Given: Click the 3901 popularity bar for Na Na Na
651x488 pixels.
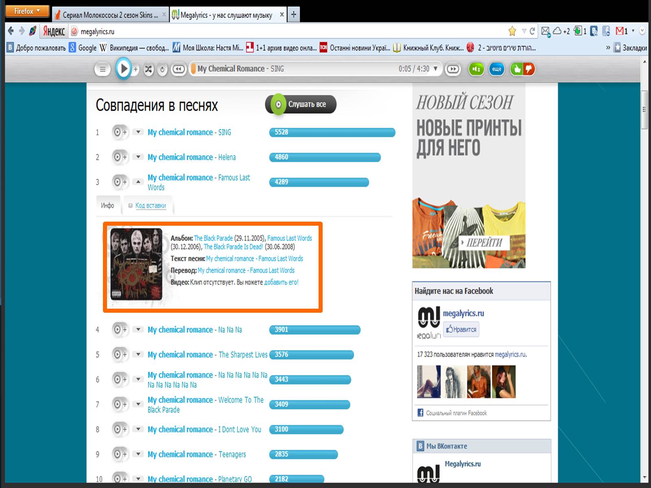Looking at the screenshot, I should [315, 329].
